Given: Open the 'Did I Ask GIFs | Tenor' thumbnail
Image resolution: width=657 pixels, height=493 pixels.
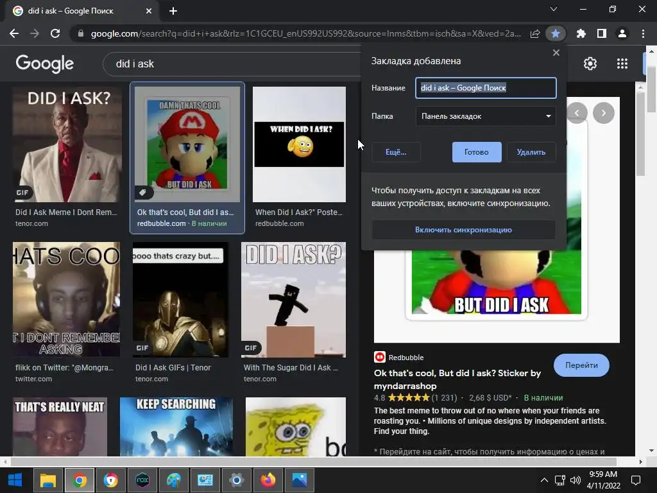Looking at the screenshot, I should pos(180,299).
